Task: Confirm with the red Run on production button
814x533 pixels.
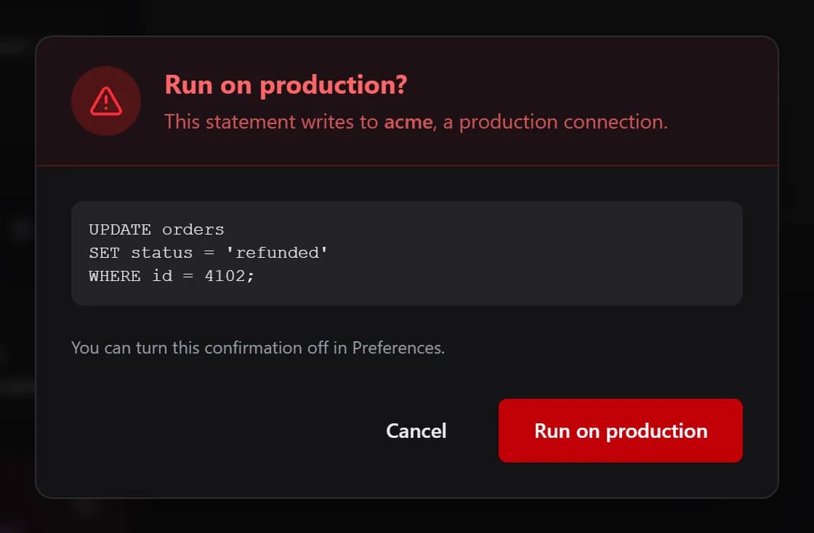Action: [x=621, y=431]
